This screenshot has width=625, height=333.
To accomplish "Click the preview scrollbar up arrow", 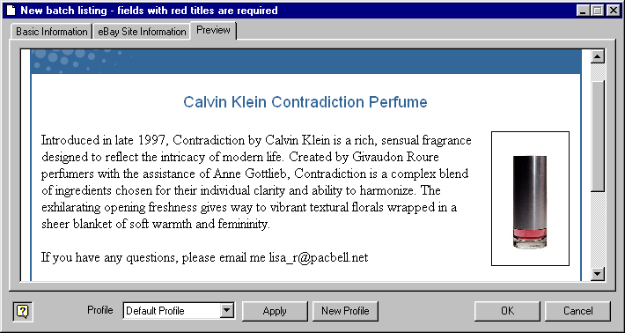I will pyautogui.click(x=598, y=56).
